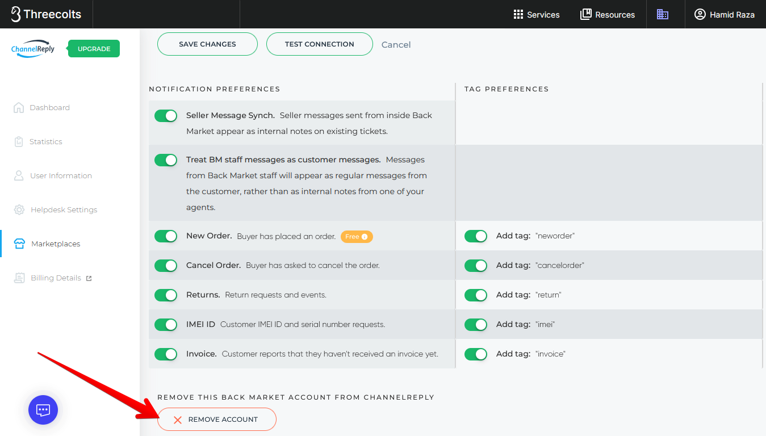Toggle Returns notification switch
The image size is (766, 436).
tap(166, 295)
